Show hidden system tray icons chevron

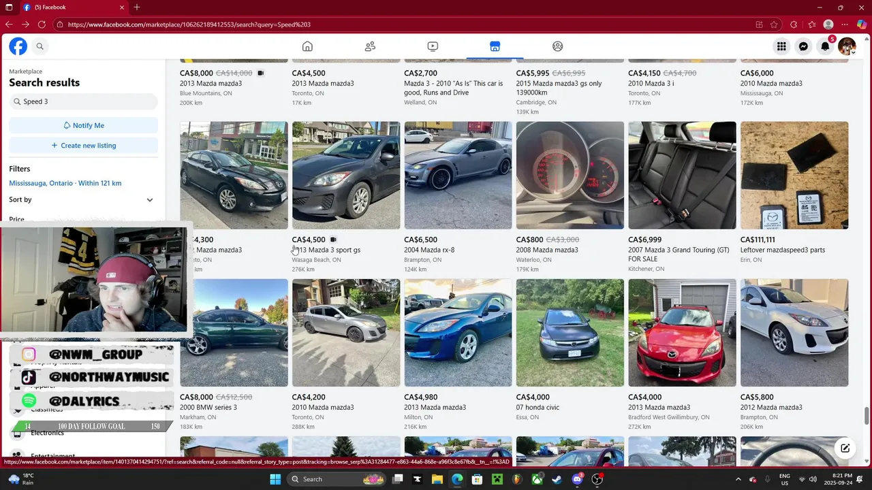point(738,479)
